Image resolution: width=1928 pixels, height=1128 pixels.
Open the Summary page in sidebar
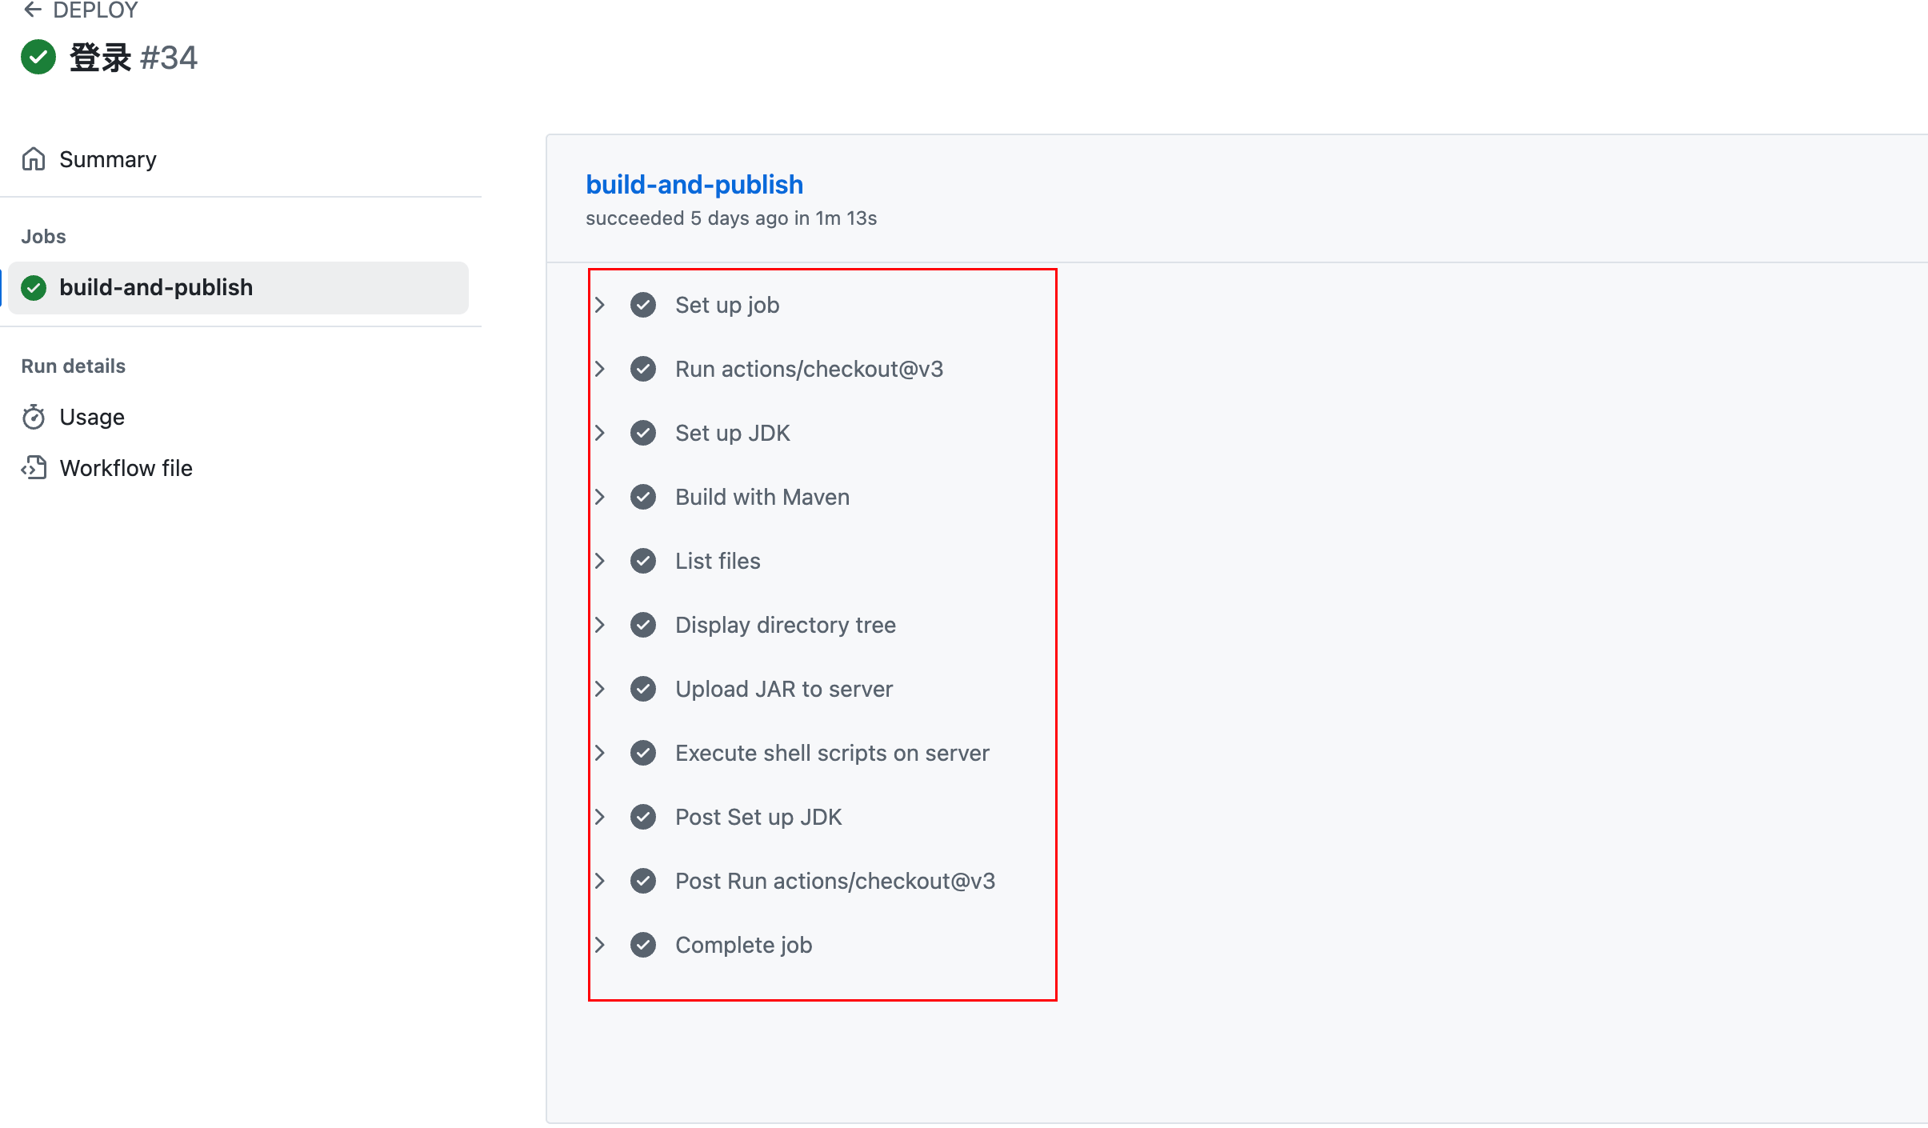[x=108, y=159]
